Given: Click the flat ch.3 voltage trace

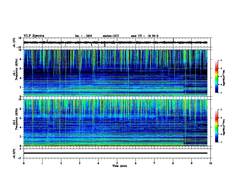Looking at the screenshot, I should (x=116, y=153).
